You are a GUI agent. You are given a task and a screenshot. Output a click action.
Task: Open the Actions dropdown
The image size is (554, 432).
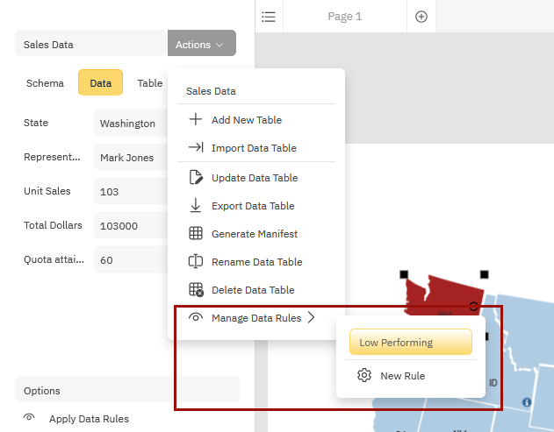201,45
